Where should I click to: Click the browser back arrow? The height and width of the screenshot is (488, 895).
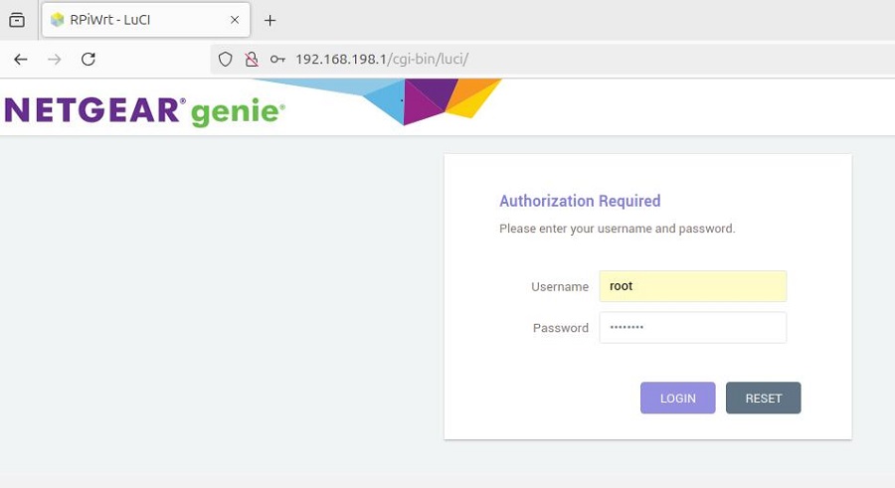click(x=21, y=60)
